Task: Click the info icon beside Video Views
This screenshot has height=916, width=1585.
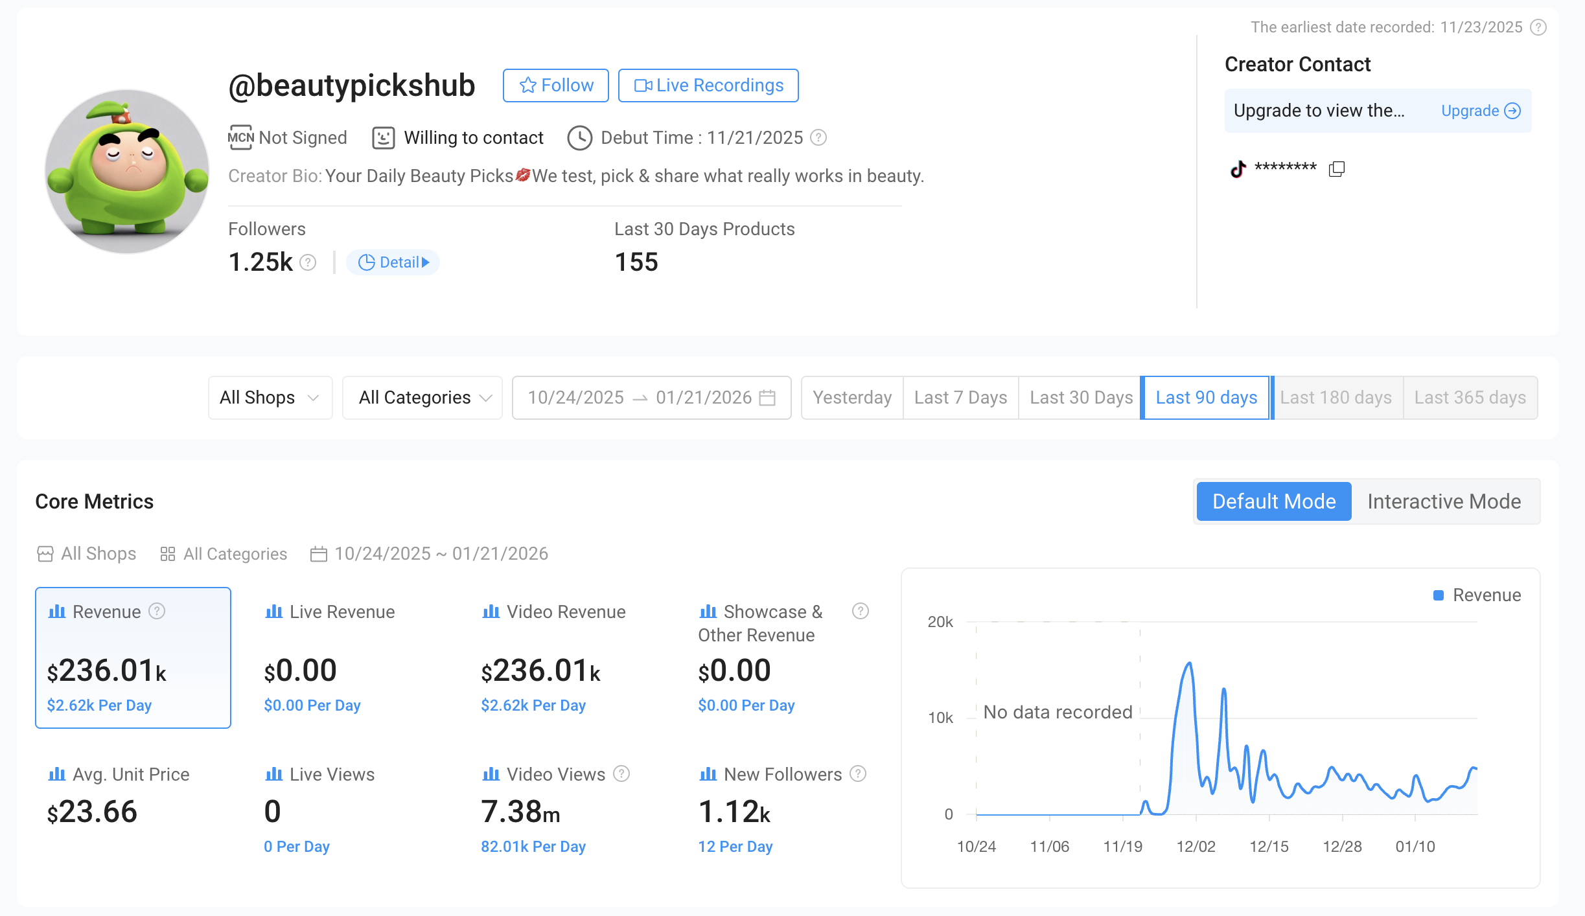Action: (621, 773)
